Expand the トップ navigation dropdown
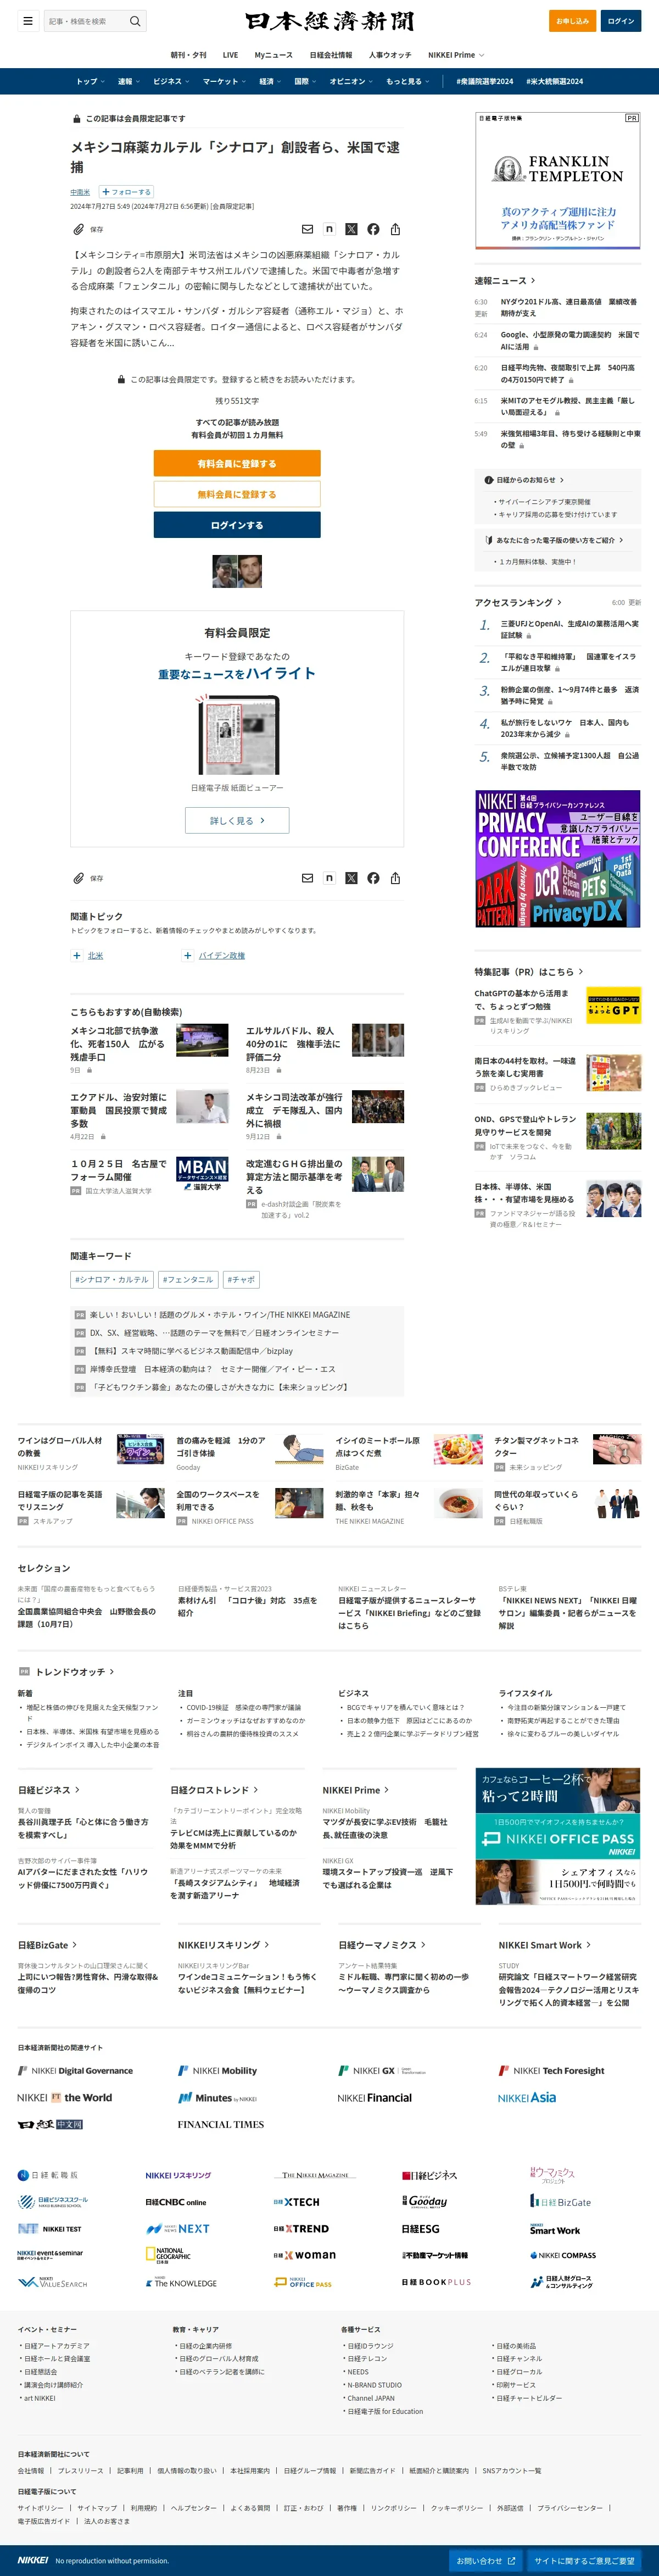Screen dimensions: 659x2576 [x=90, y=81]
